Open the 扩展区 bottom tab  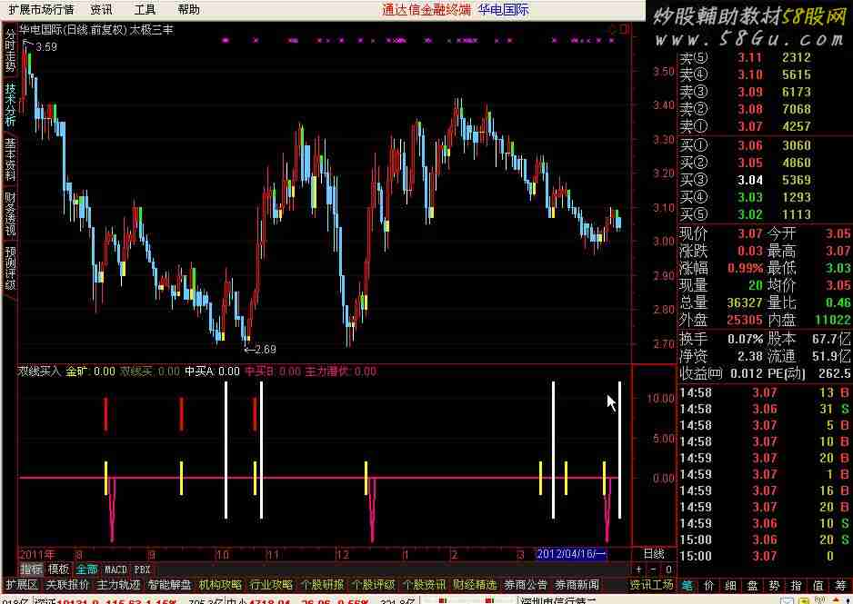point(21,584)
